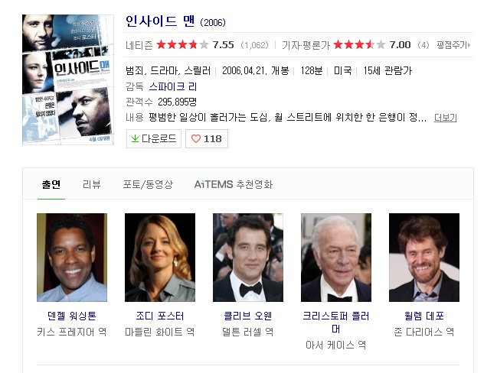The image size is (497, 373).
Task: Select the AiTEMS 추천영화 tab
Action: click(234, 184)
